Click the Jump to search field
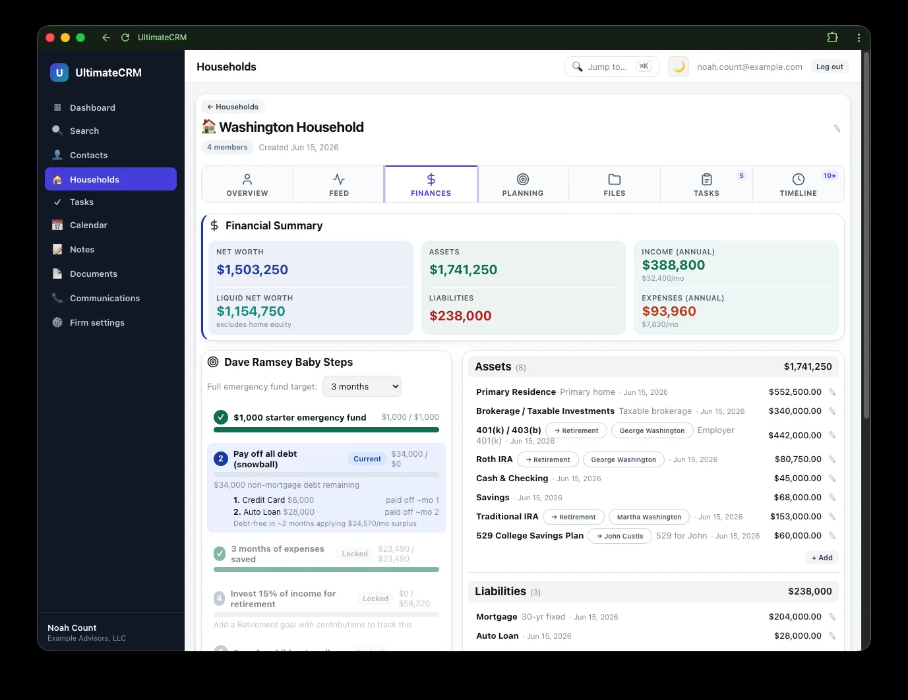Viewport: 908px width, 700px height. coord(612,67)
